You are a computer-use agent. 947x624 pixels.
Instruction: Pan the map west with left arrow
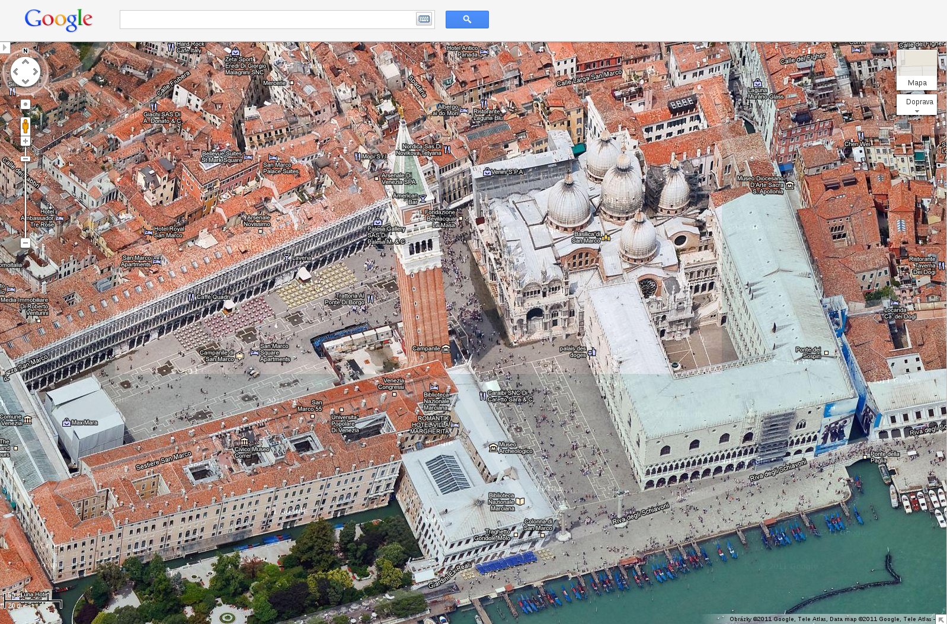click(15, 72)
